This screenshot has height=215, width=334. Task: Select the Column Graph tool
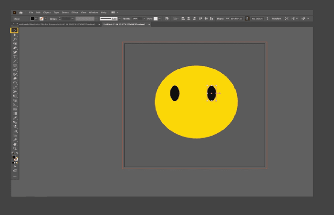tap(15, 131)
